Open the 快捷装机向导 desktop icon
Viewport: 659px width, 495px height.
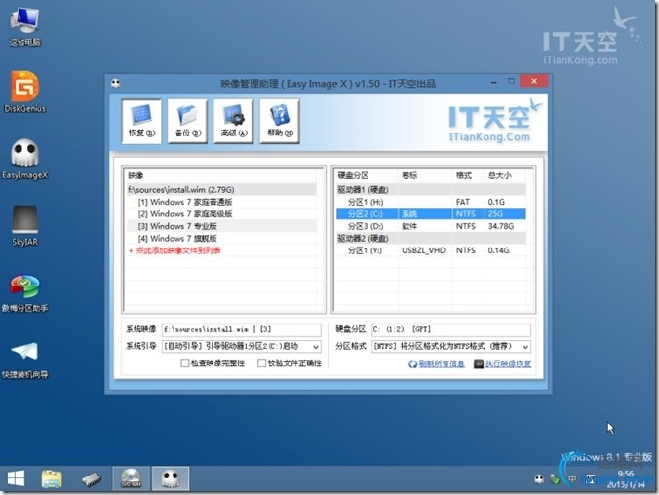(x=24, y=360)
